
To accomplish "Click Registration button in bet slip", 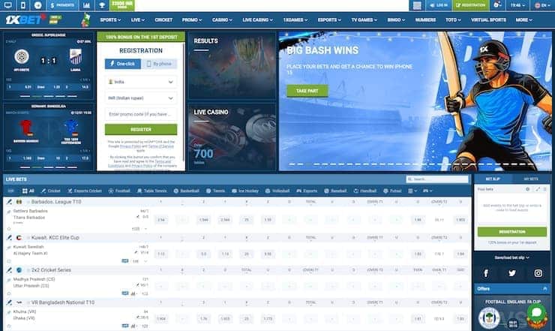I will pyautogui.click(x=511, y=232).
